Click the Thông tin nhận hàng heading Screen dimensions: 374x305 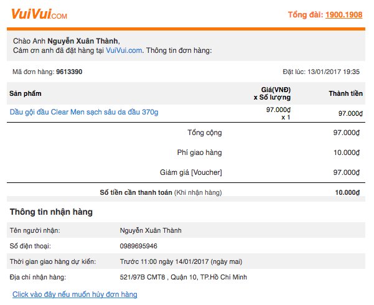click(51, 212)
